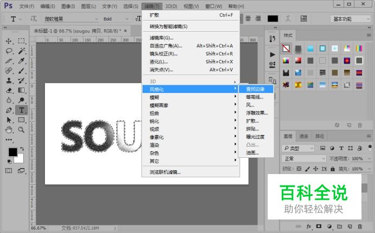Open the 图层 menu in the menu bar
This screenshot has height=233, width=375.
pos(88,6)
